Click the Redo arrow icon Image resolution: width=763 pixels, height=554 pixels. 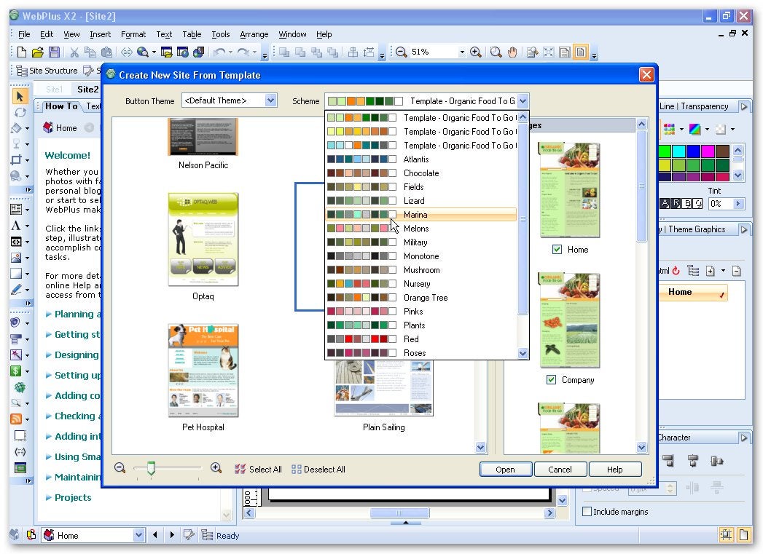243,52
